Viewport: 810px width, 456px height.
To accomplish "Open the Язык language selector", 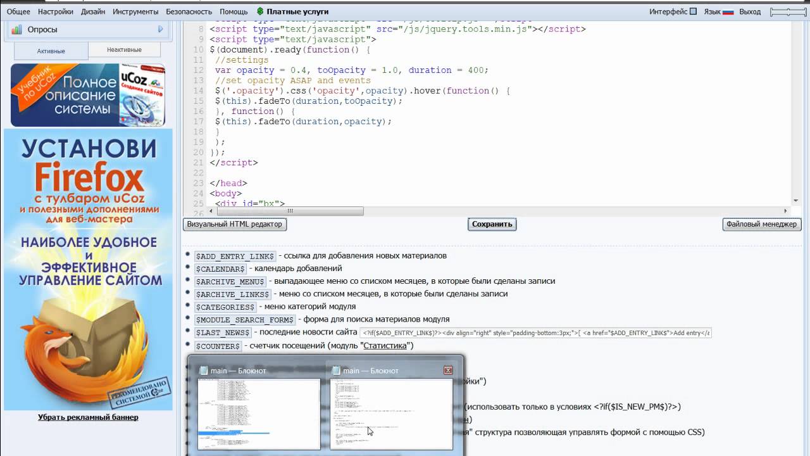I will 713,11.
